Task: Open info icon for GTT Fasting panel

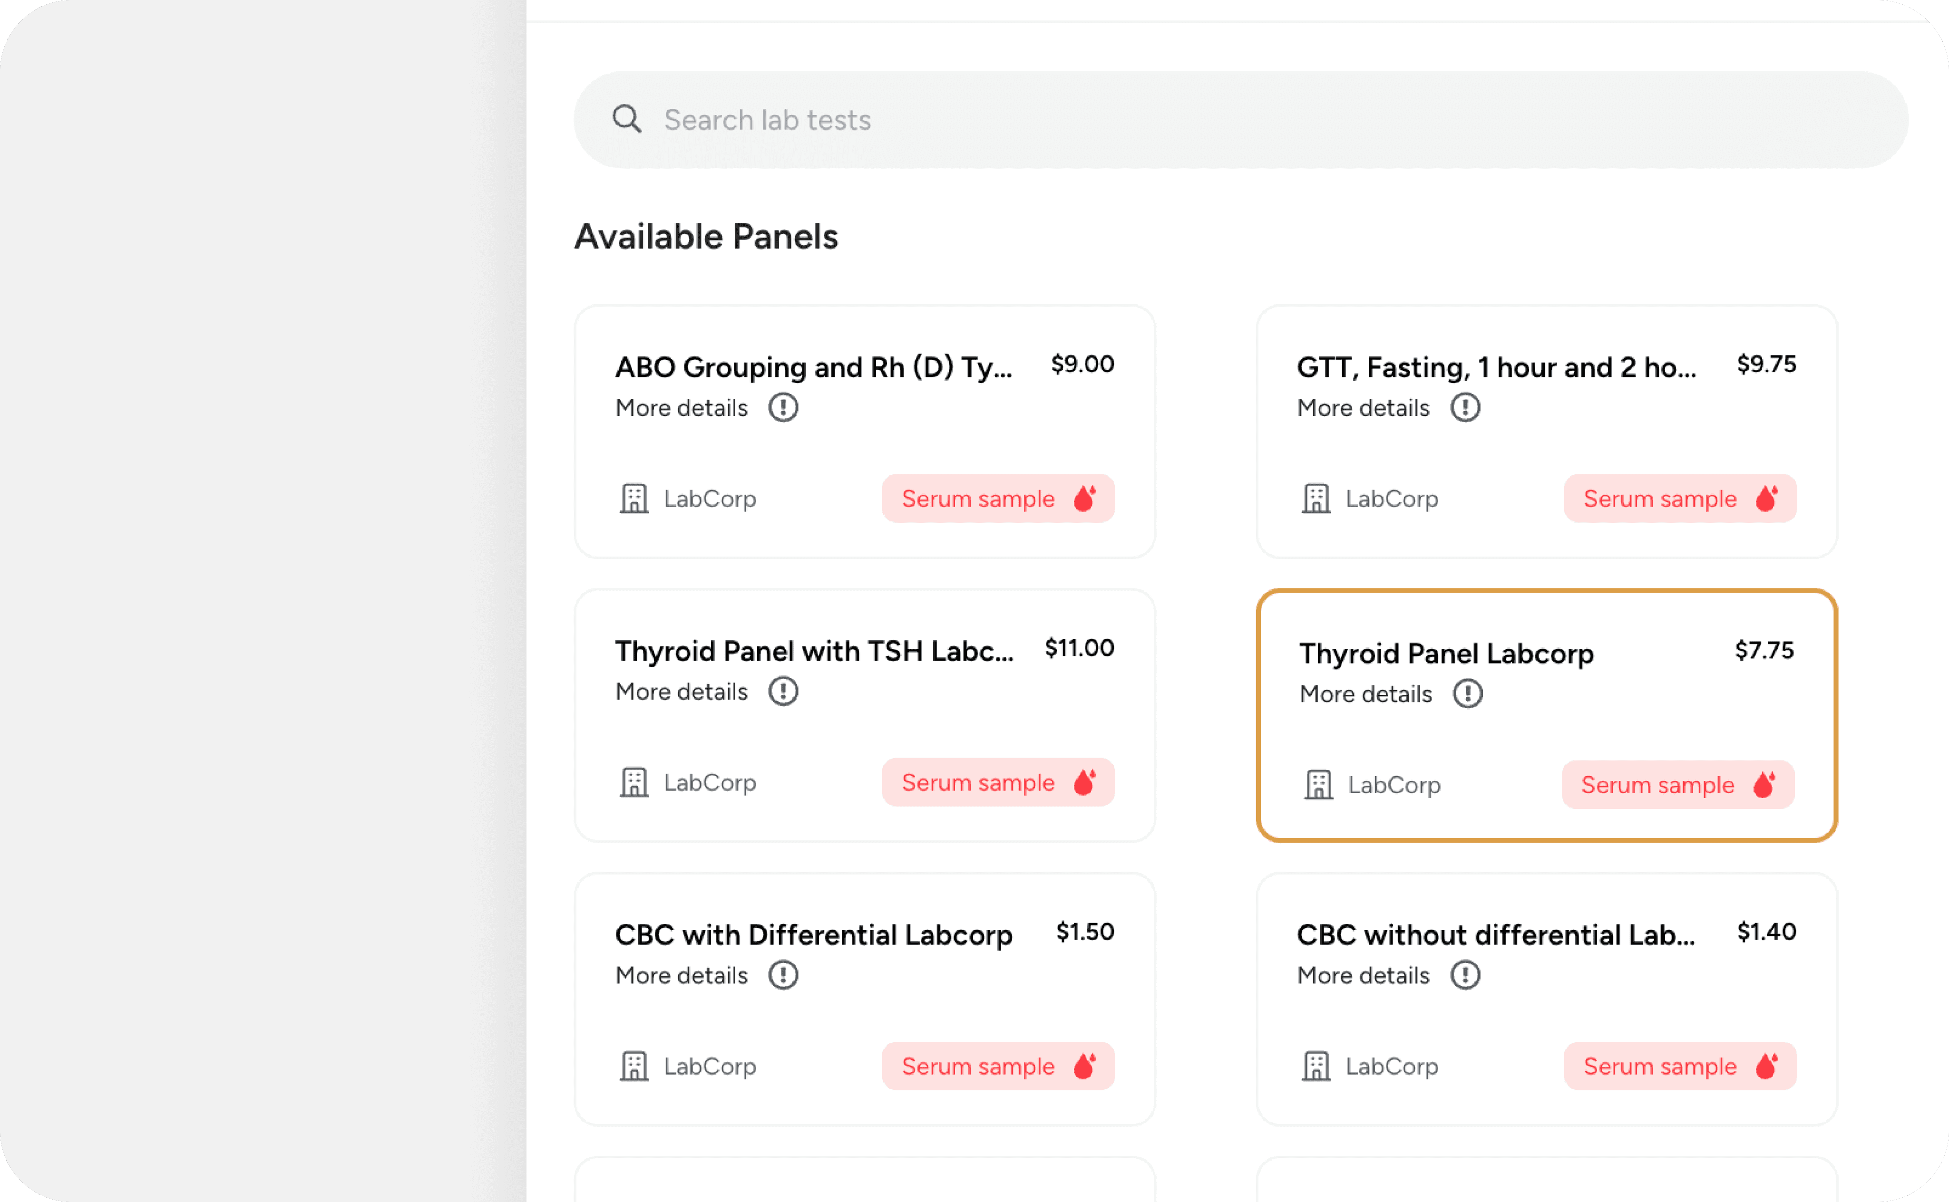Action: [x=1464, y=408]
